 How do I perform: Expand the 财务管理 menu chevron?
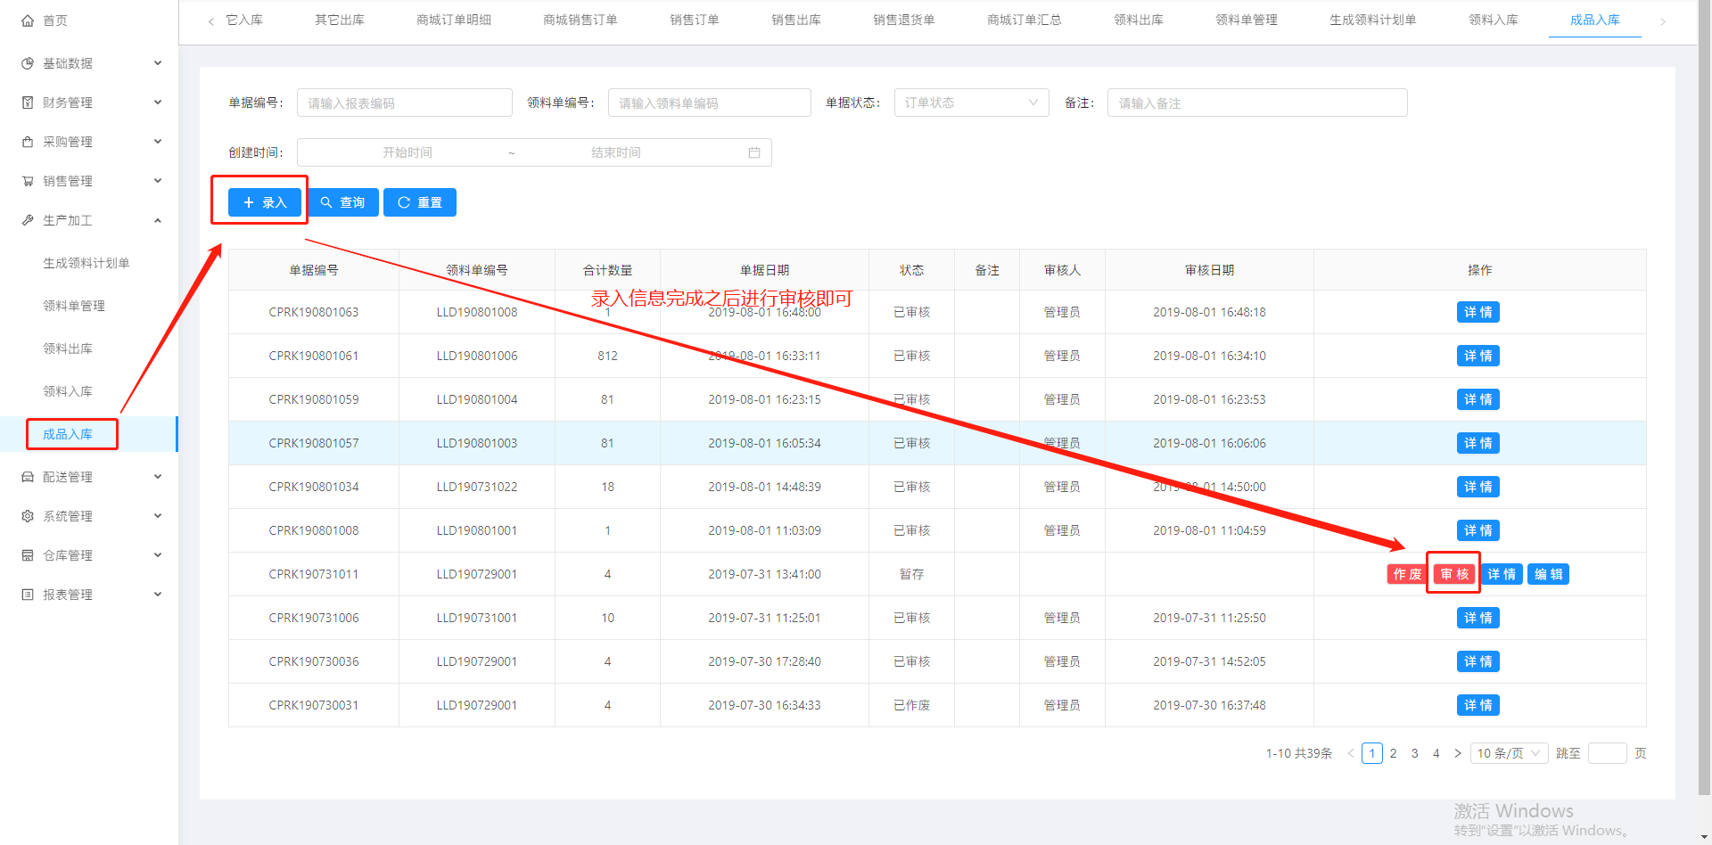click(x=158, y=103)
